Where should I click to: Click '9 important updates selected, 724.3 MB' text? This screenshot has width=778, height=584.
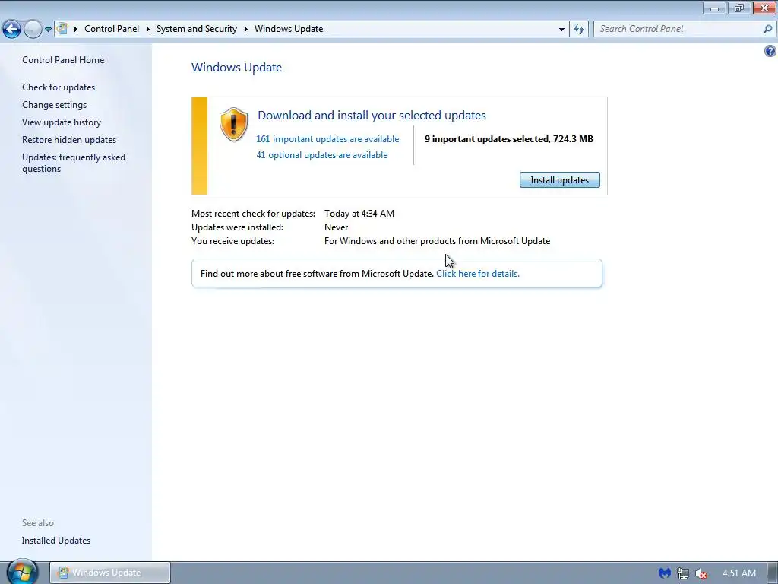click(508, 139)
